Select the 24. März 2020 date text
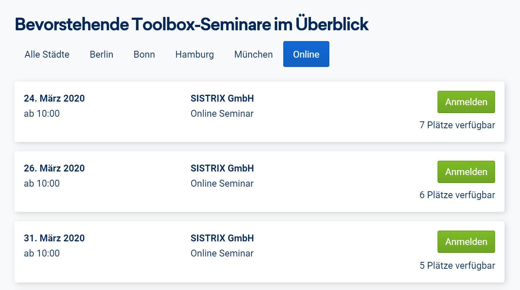This screenshot has width=520, height=290. (x=54, y=98)
